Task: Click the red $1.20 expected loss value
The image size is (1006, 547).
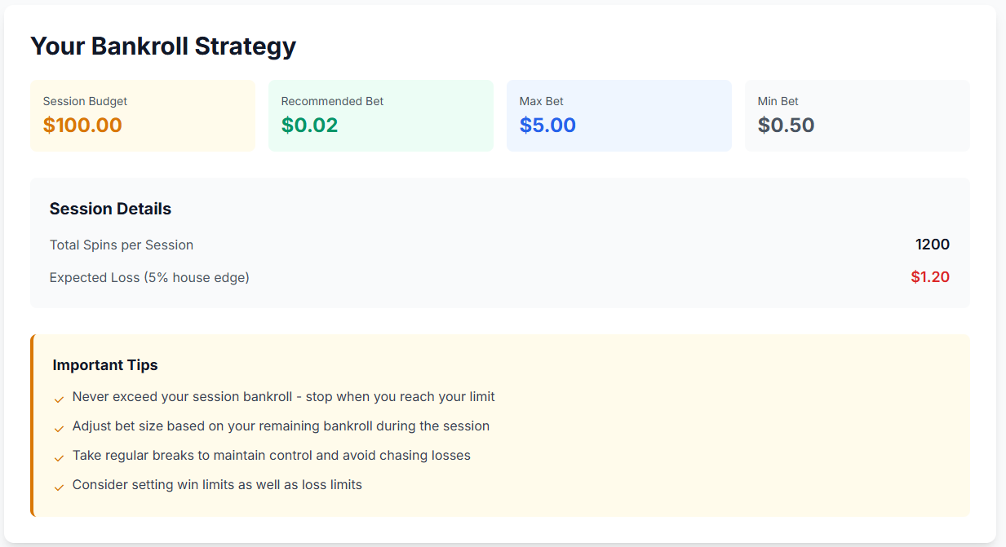Action: [930, 277]
